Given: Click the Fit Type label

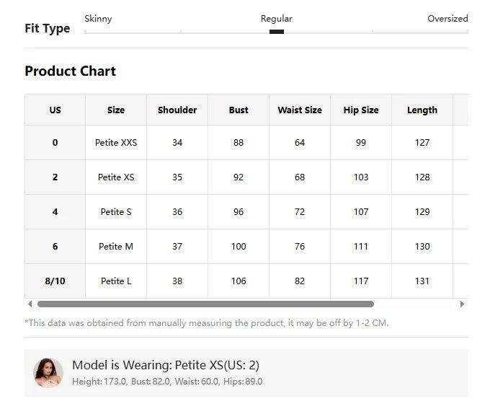Looking at the screenshot, I should (x=48, y=28).
